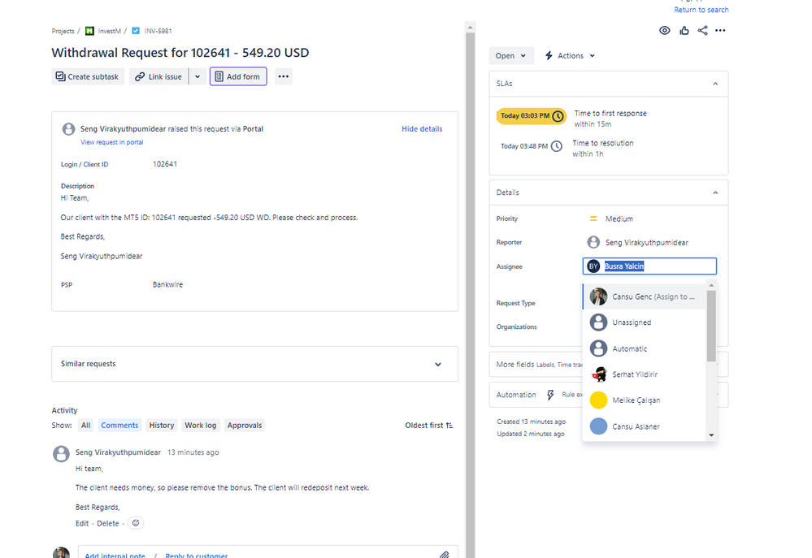Click the Medium priority icon

pyautogui.click(x=593, y=219)
